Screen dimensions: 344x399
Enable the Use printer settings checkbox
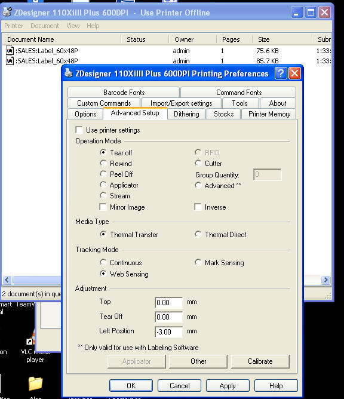[x=79, y=130]
